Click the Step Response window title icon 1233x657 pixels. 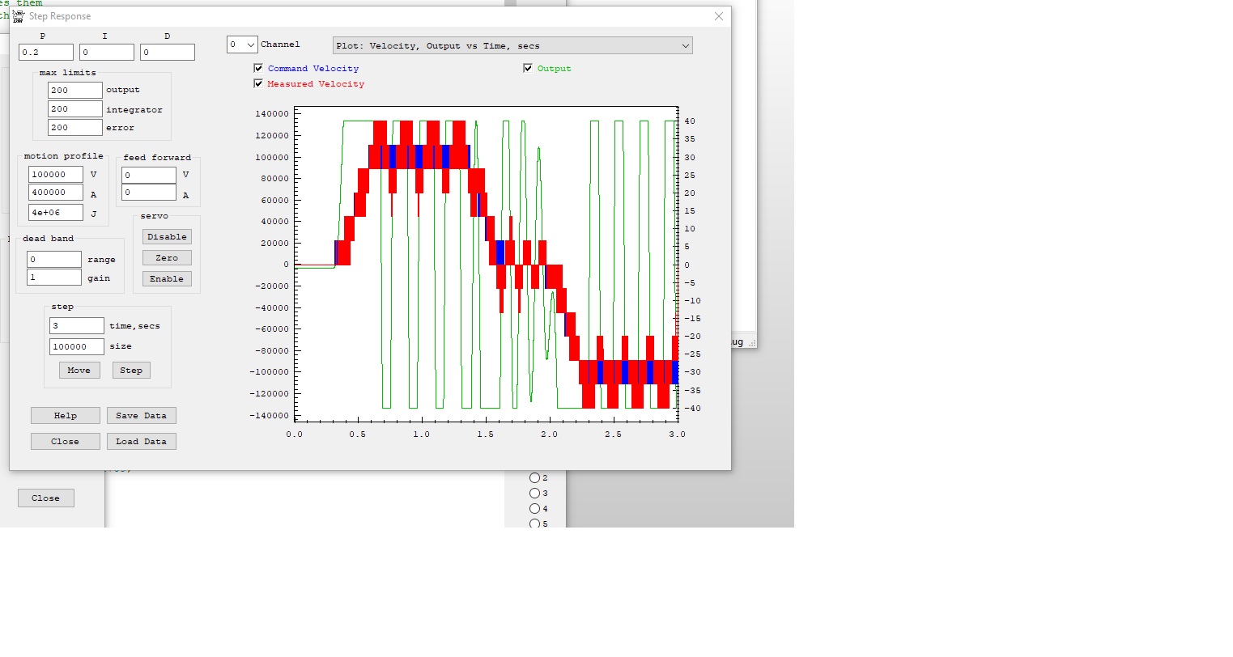(18, 16)
